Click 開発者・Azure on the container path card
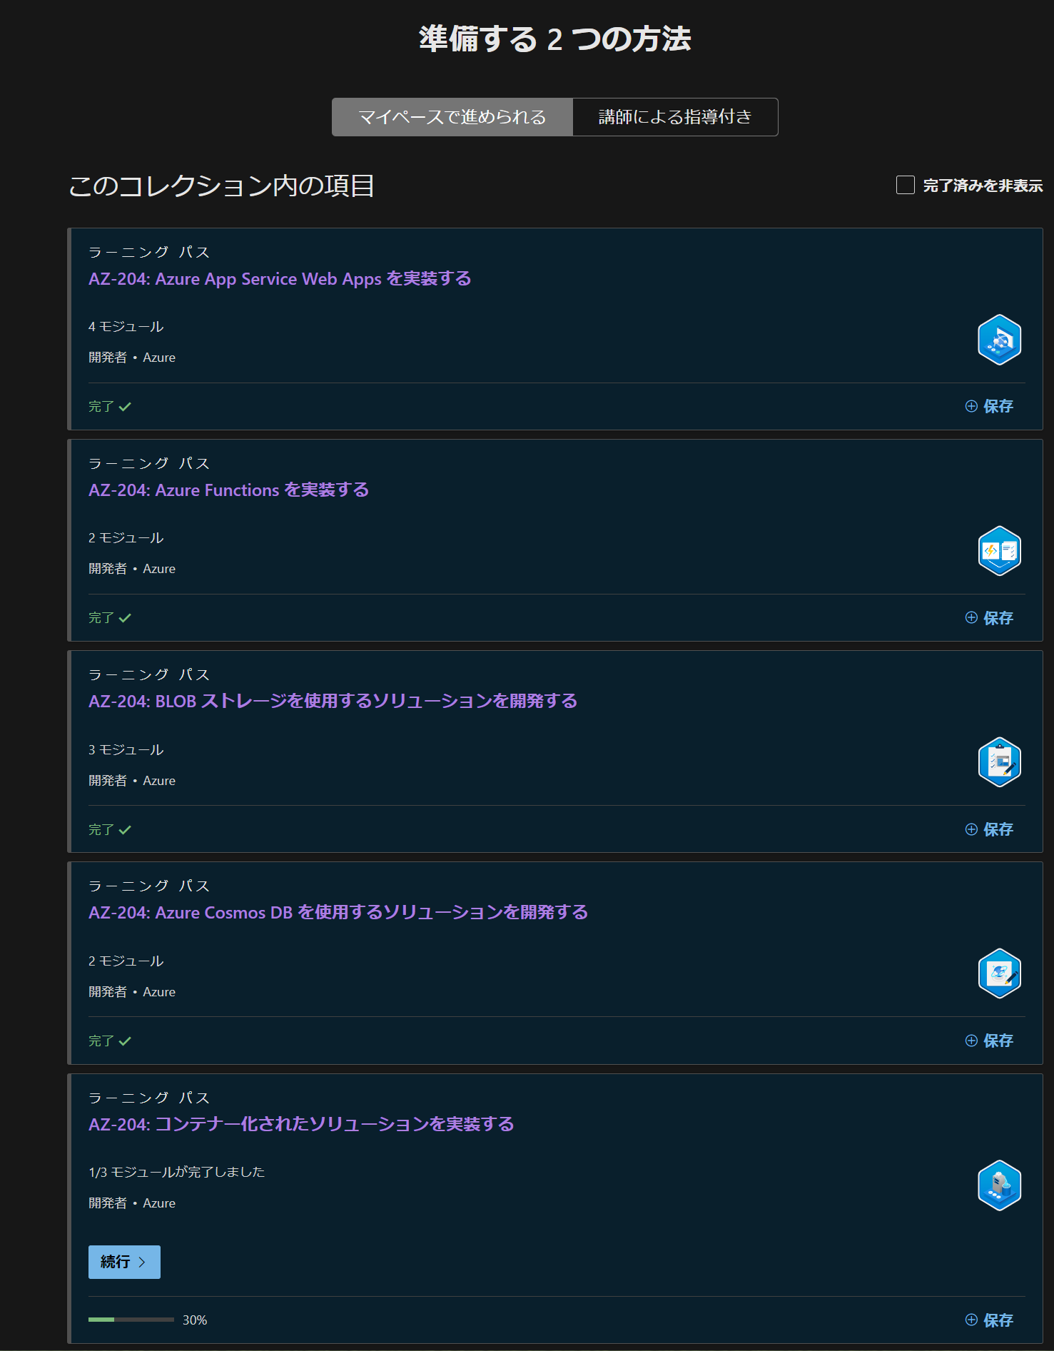The image size is (1054, 1351). (132, 1203)
